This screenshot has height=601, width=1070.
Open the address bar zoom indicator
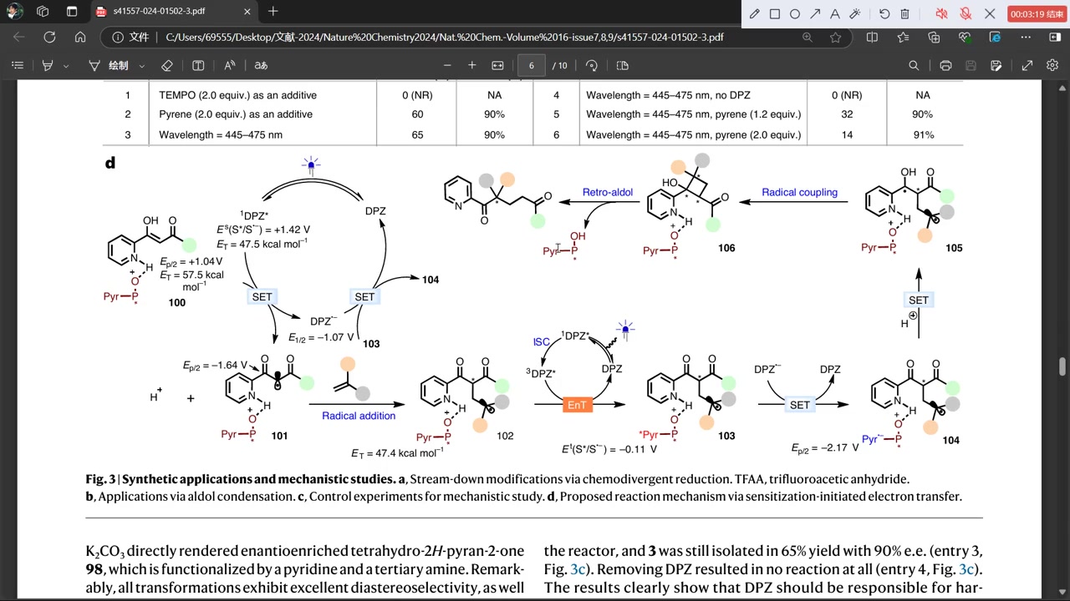click(807, 37)
